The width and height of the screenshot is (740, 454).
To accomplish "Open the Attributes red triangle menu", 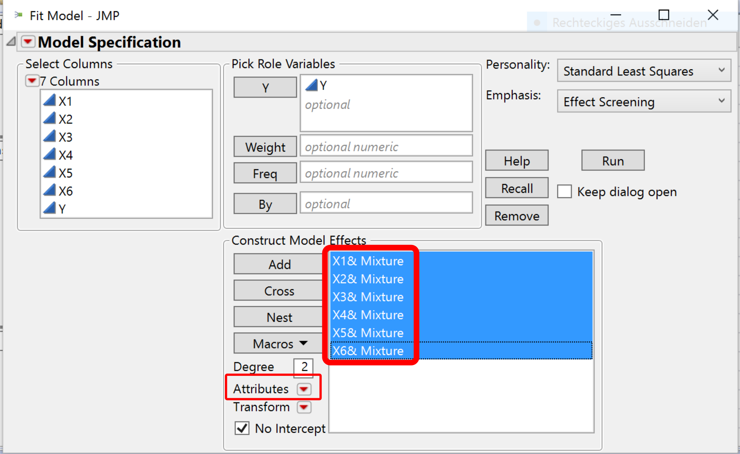I will [304, 389].
